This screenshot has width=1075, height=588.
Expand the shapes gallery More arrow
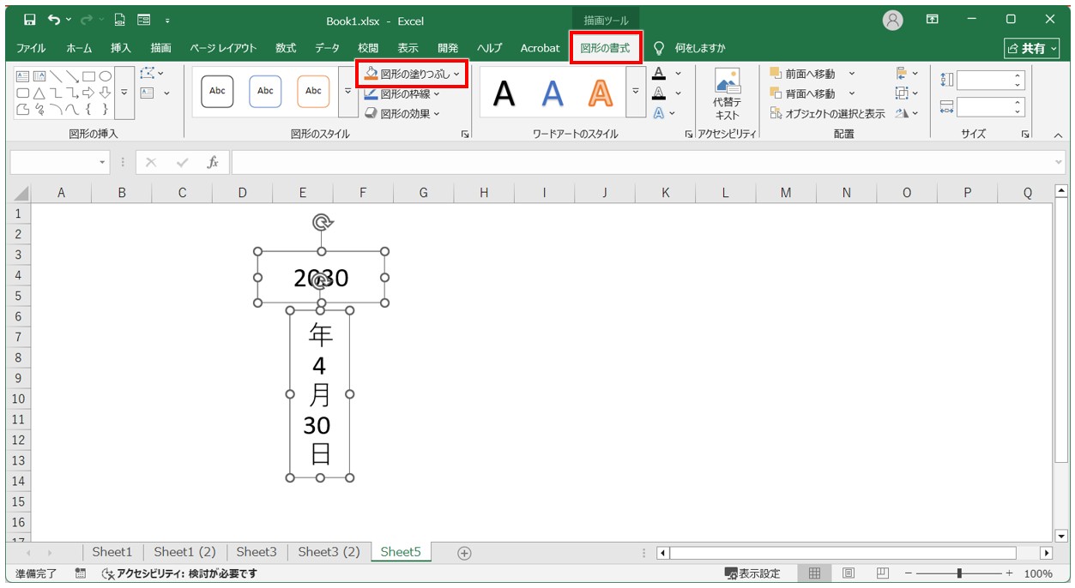coord(124,92)
